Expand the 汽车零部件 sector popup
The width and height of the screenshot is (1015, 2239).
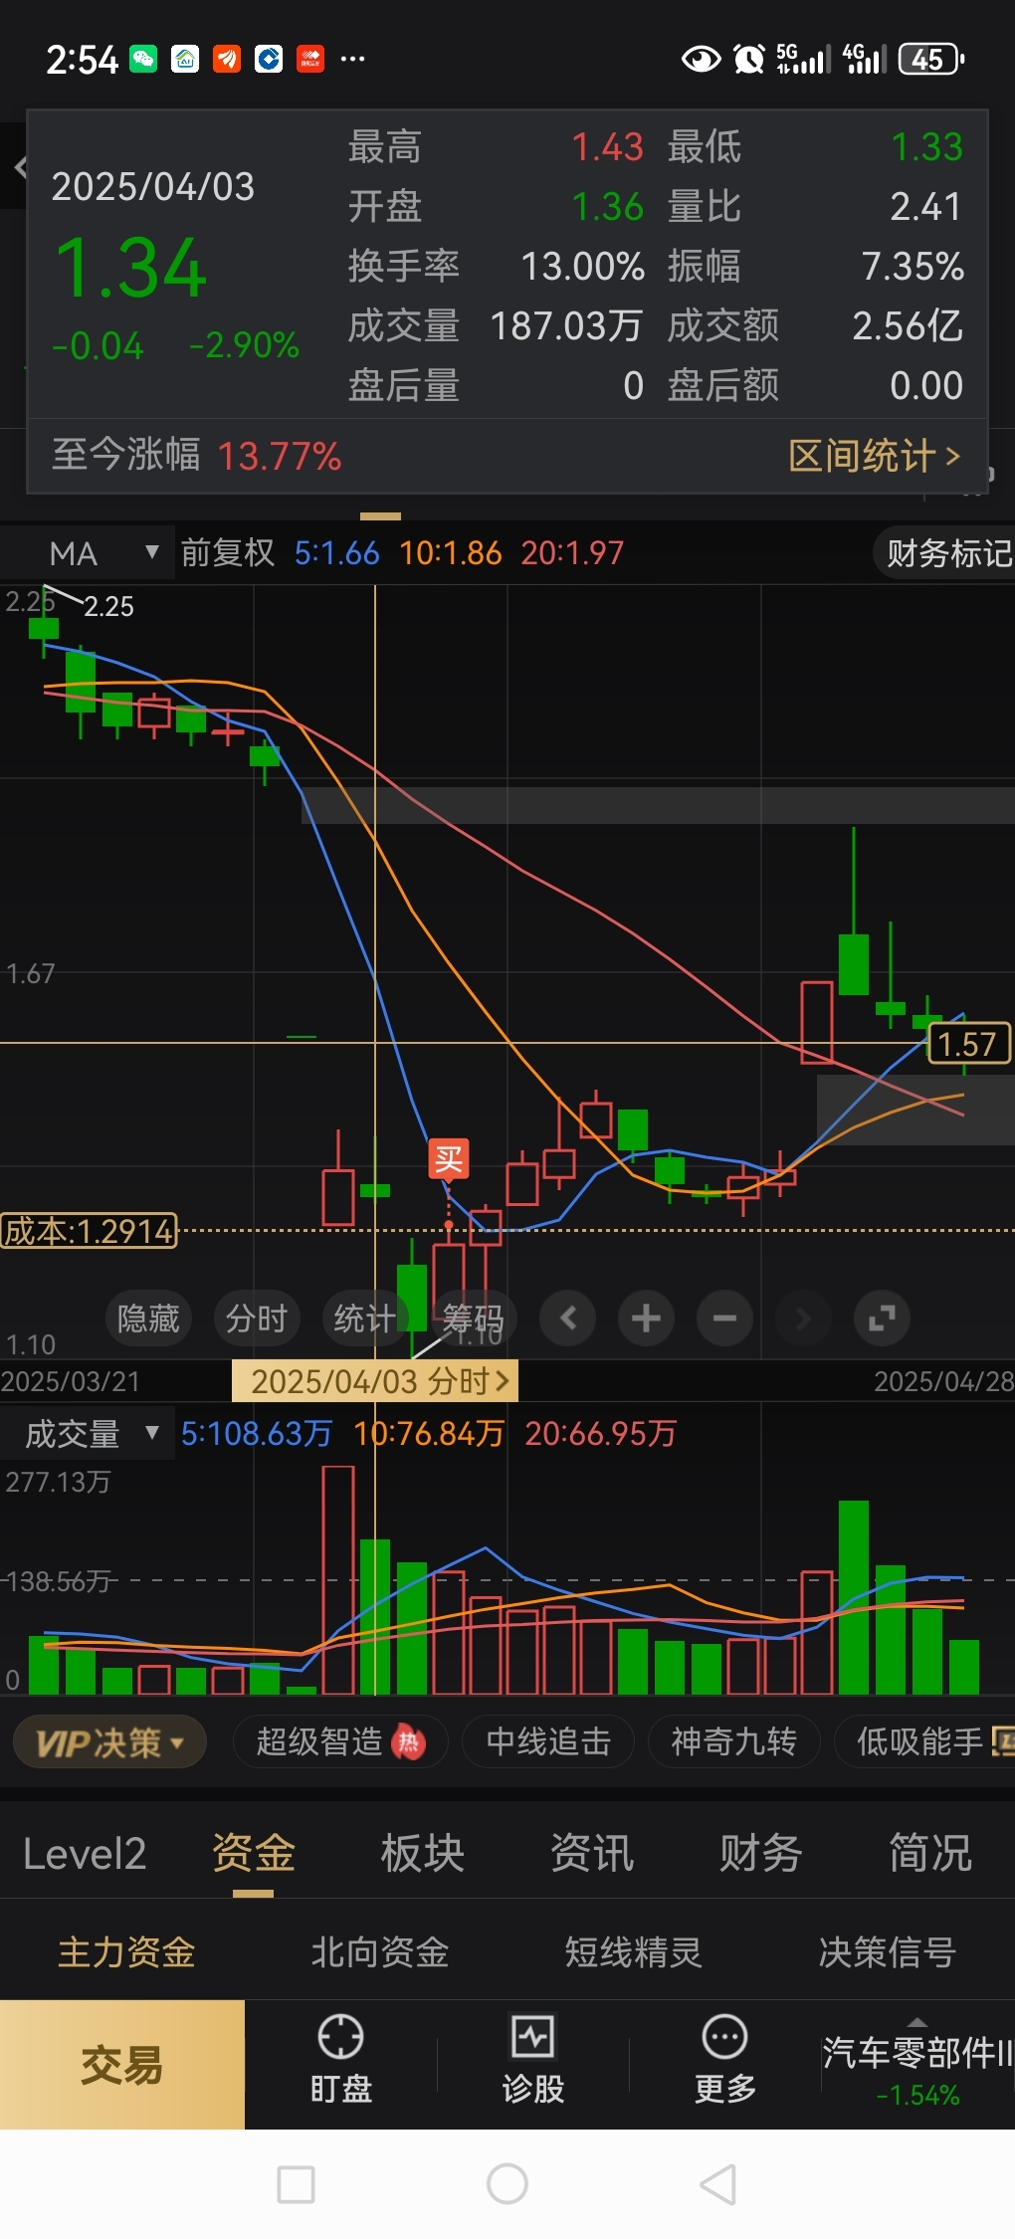pos(916,2065)
